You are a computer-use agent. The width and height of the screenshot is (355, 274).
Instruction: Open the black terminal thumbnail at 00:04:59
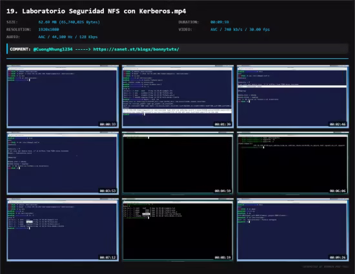[x=177, y=163]
